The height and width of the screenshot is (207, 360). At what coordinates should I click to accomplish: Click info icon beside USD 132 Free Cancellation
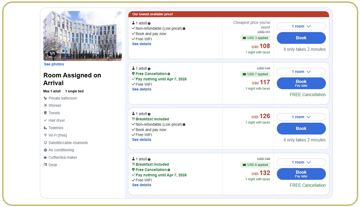click(x=169, y=170)
